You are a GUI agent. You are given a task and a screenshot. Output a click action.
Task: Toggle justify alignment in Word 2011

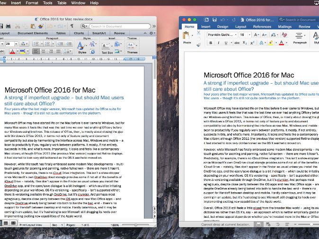58,51
